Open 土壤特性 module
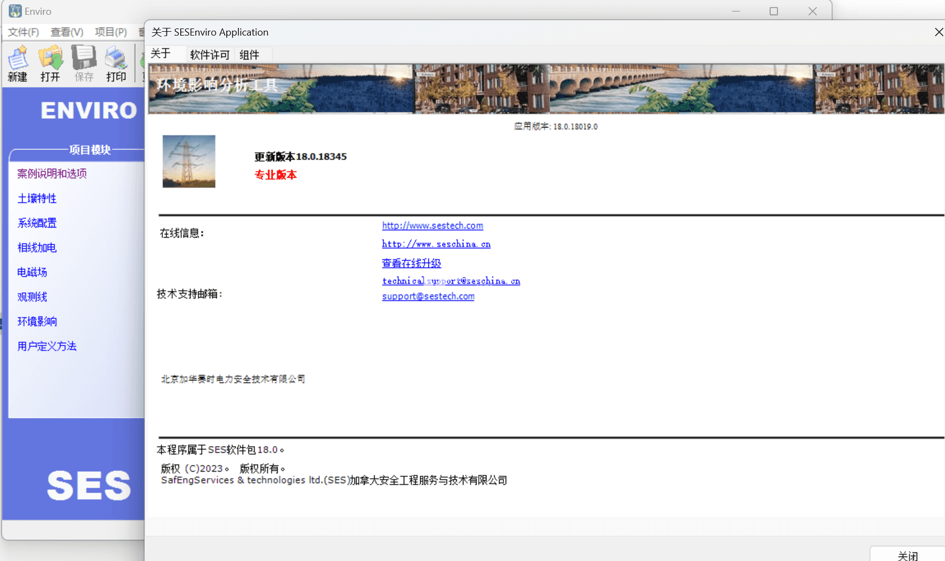The width and height of the screenshot is (945, 561). coord(37,198)
